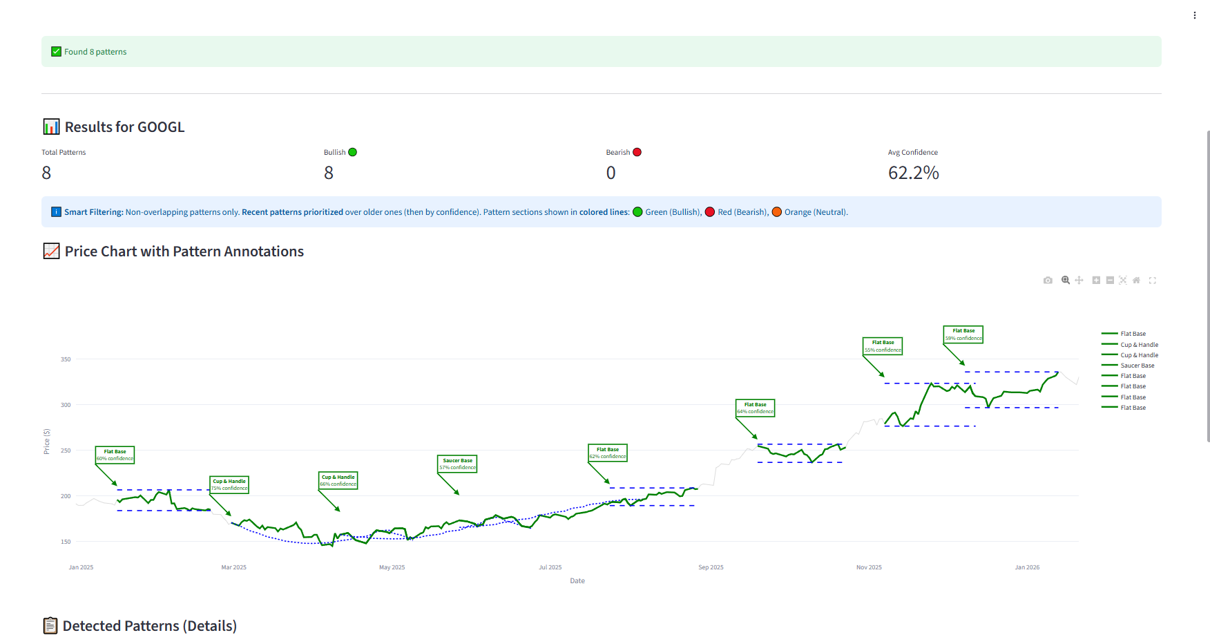Click the green checkmark on the success banner
Image resolution: width=1210 pixels, height=644 pixels.
tap(55, 51)
